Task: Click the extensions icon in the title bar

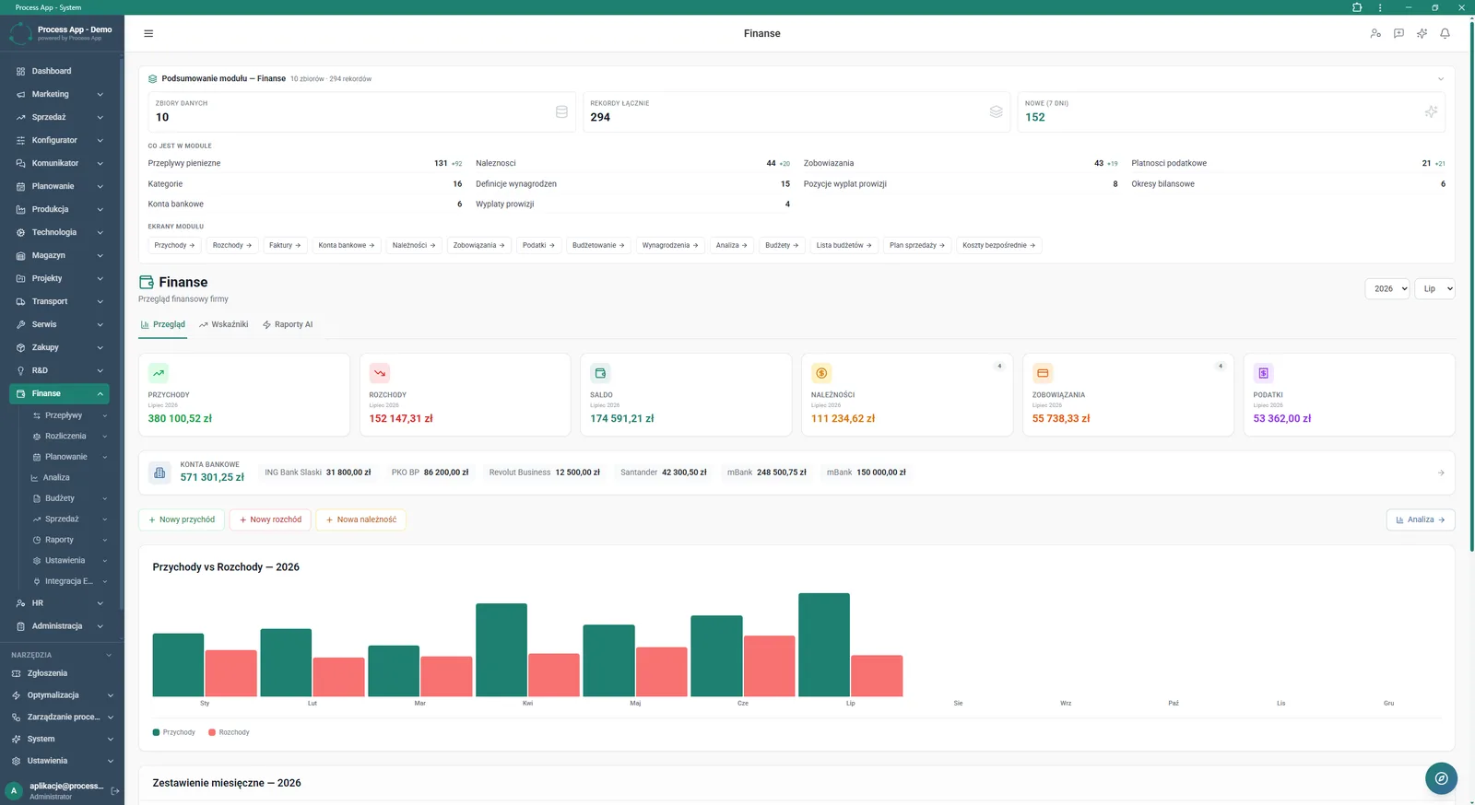Action: click(1357, 7)
